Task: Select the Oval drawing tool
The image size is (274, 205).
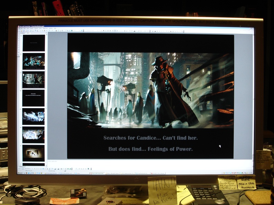Action: 39,168
